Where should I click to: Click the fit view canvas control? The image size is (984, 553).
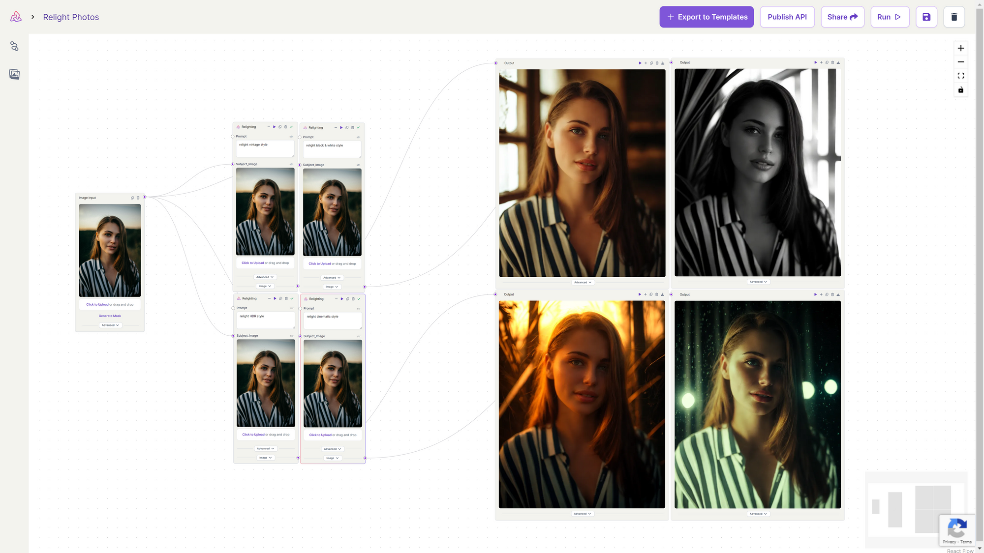point(960,76)
